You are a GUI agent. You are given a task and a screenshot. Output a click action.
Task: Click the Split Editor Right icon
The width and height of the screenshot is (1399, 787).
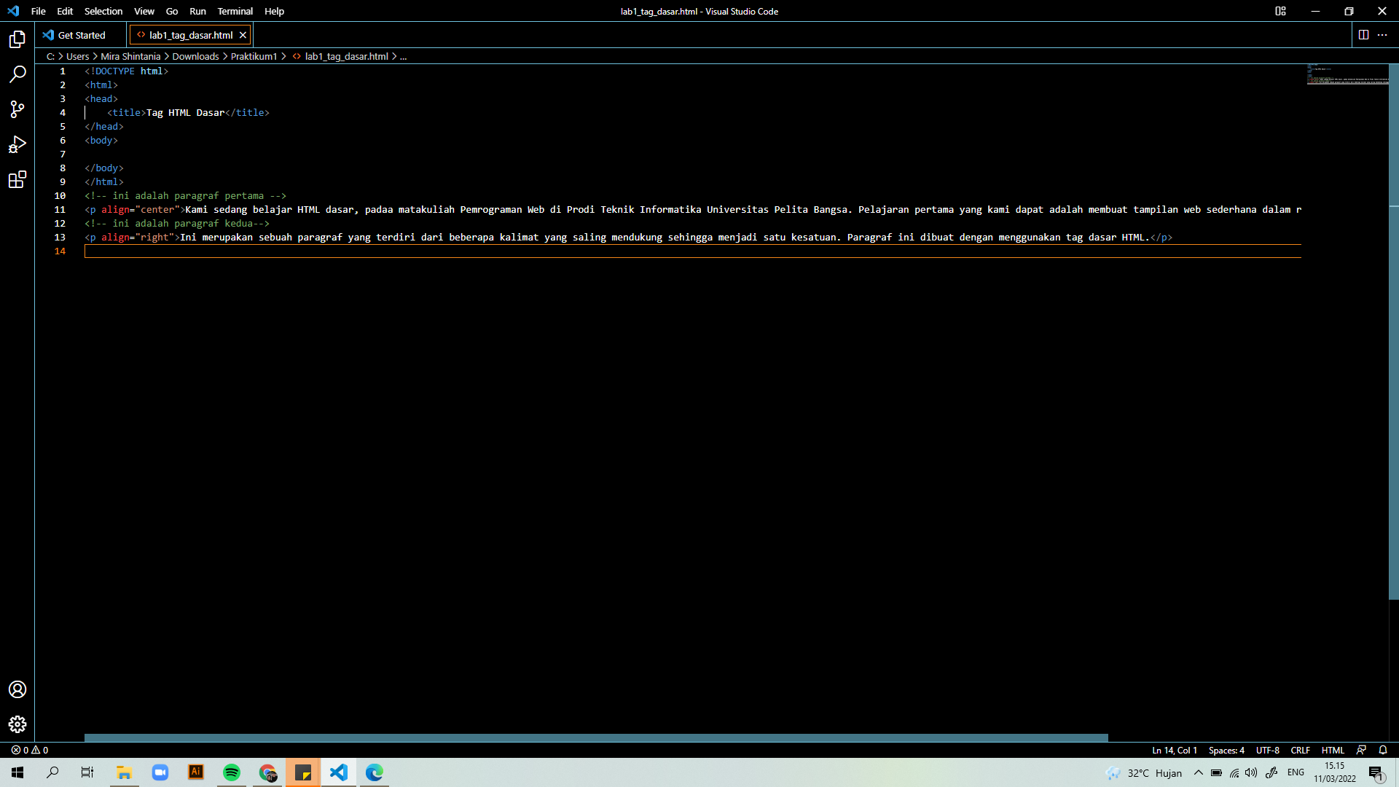coord(1363,35)
